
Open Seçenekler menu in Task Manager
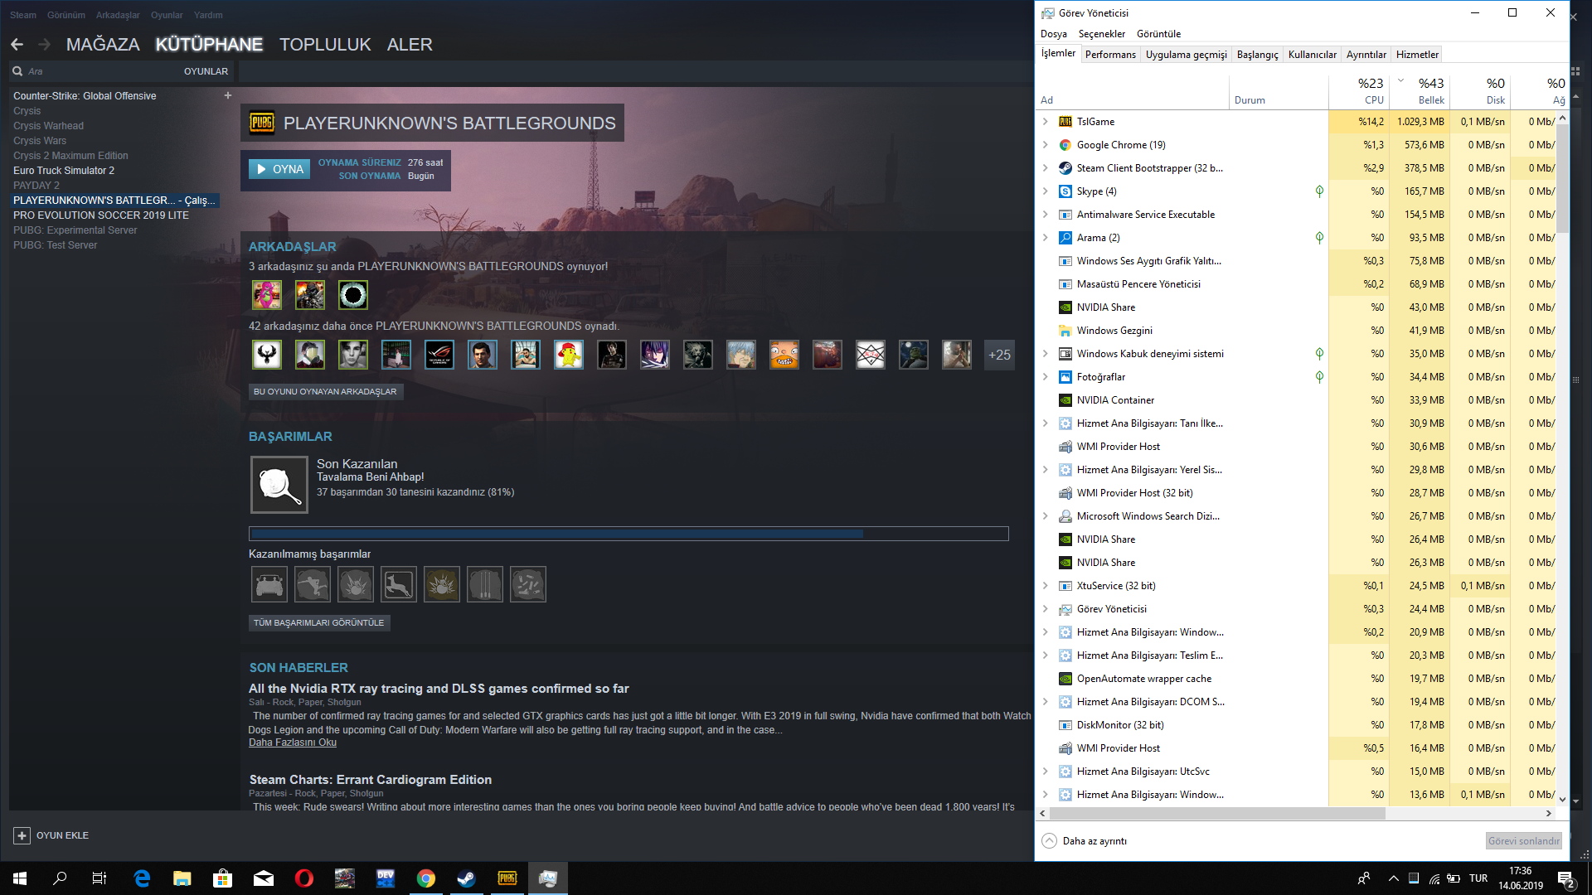pyautogui.click(x=1102, y=34)
